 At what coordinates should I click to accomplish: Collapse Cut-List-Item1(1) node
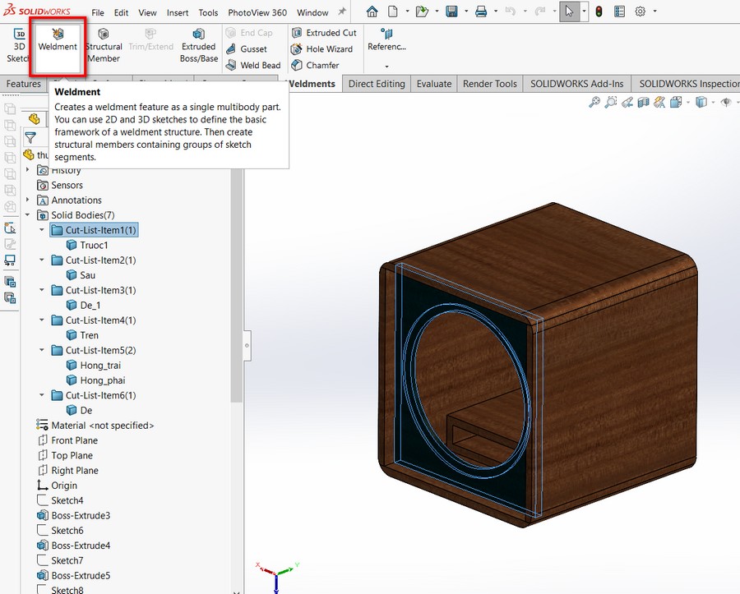(x=42, y=230)
